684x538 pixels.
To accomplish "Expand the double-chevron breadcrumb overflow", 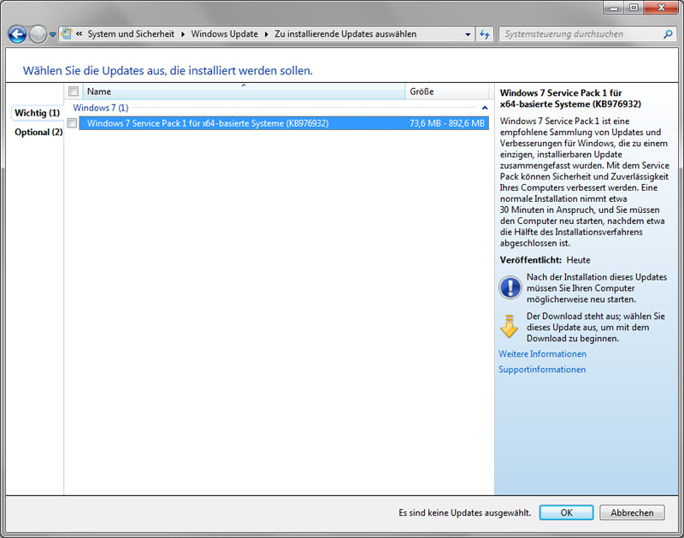I will pyautogui.click(x=79, y=33).
